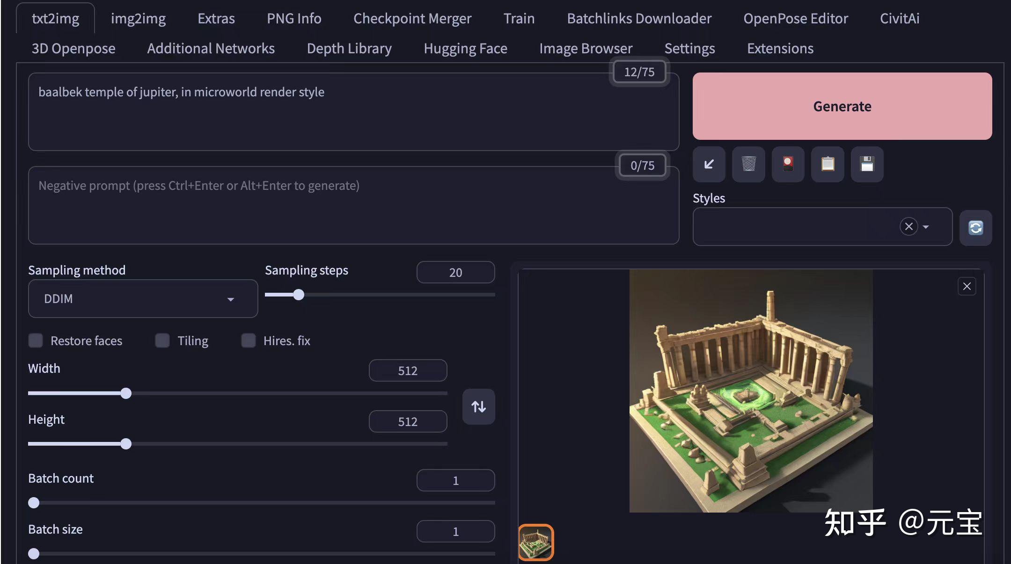Enable the Tiling checkbox

point(162,340)
